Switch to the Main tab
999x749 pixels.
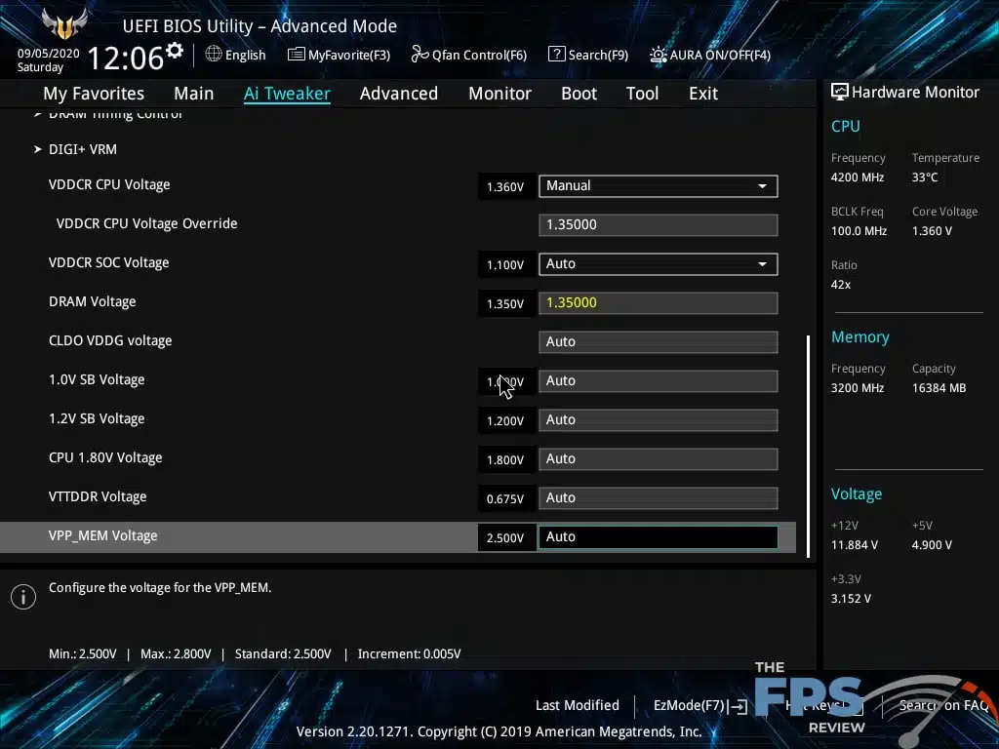(194, 94)
